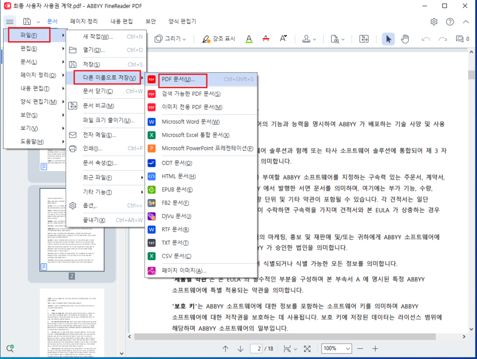Open the 보안 tab
Viewport: 477px width, 359px height.
pos(150,21)
